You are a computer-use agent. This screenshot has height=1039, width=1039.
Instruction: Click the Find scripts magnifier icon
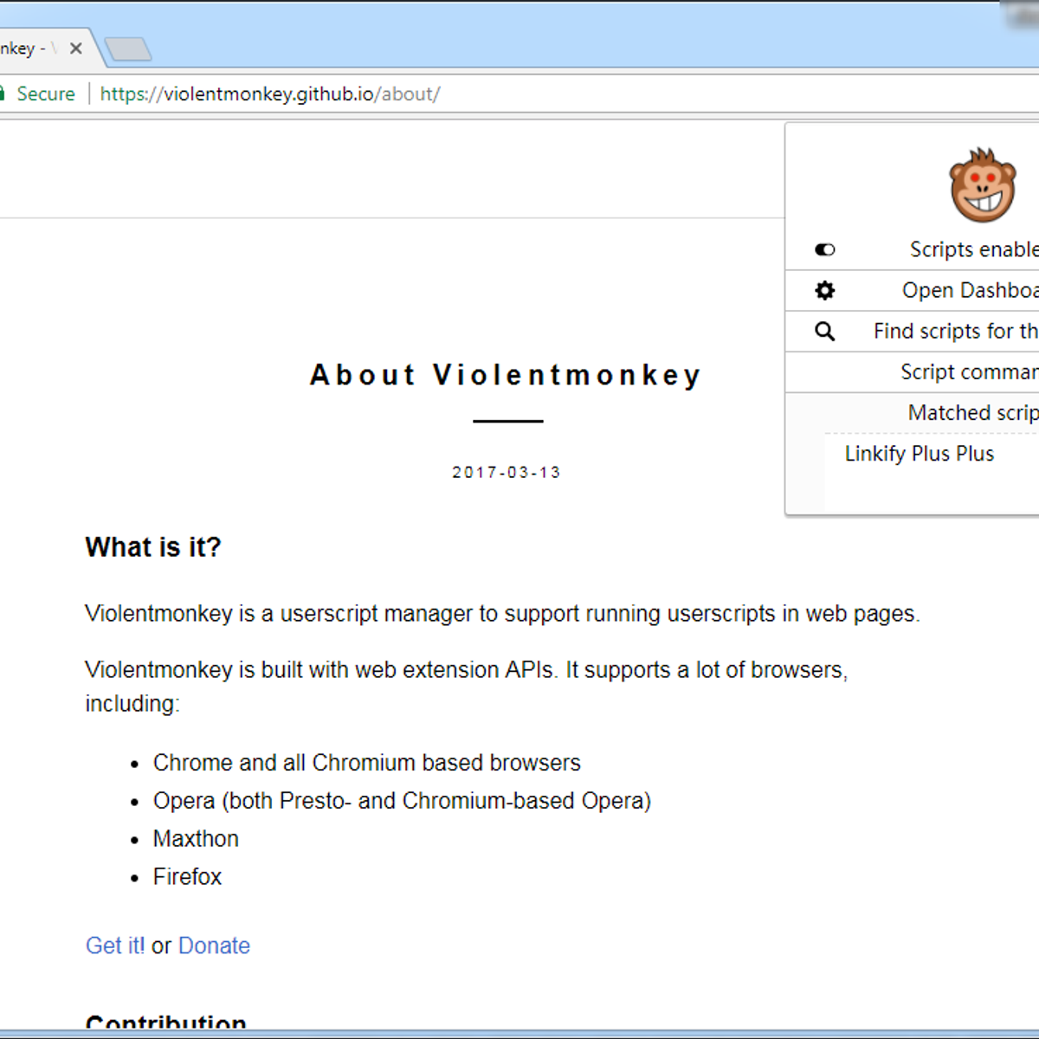tap(825, 331)
